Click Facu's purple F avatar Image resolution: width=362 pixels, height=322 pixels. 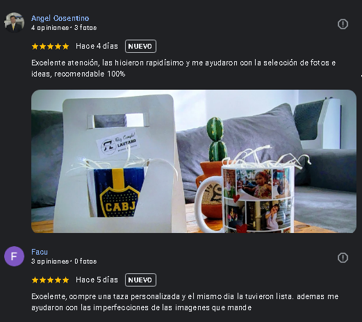(x=14, y=256)
